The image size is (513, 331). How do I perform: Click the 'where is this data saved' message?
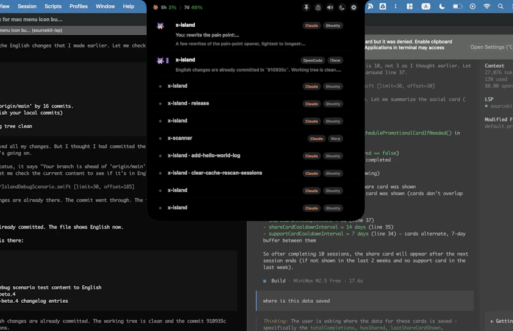365,301
